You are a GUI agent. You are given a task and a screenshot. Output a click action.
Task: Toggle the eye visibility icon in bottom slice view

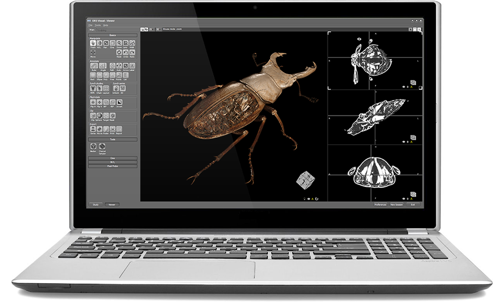(404, 199)
